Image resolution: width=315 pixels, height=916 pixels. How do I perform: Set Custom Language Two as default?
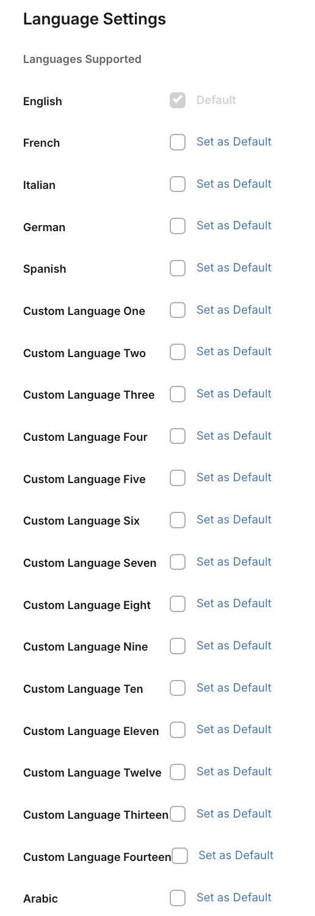click(234, 352)
